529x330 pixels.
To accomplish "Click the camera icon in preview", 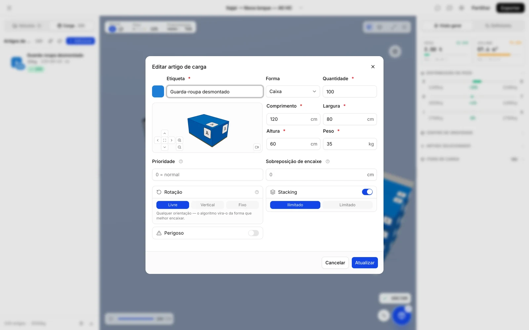I will [257, 147].
